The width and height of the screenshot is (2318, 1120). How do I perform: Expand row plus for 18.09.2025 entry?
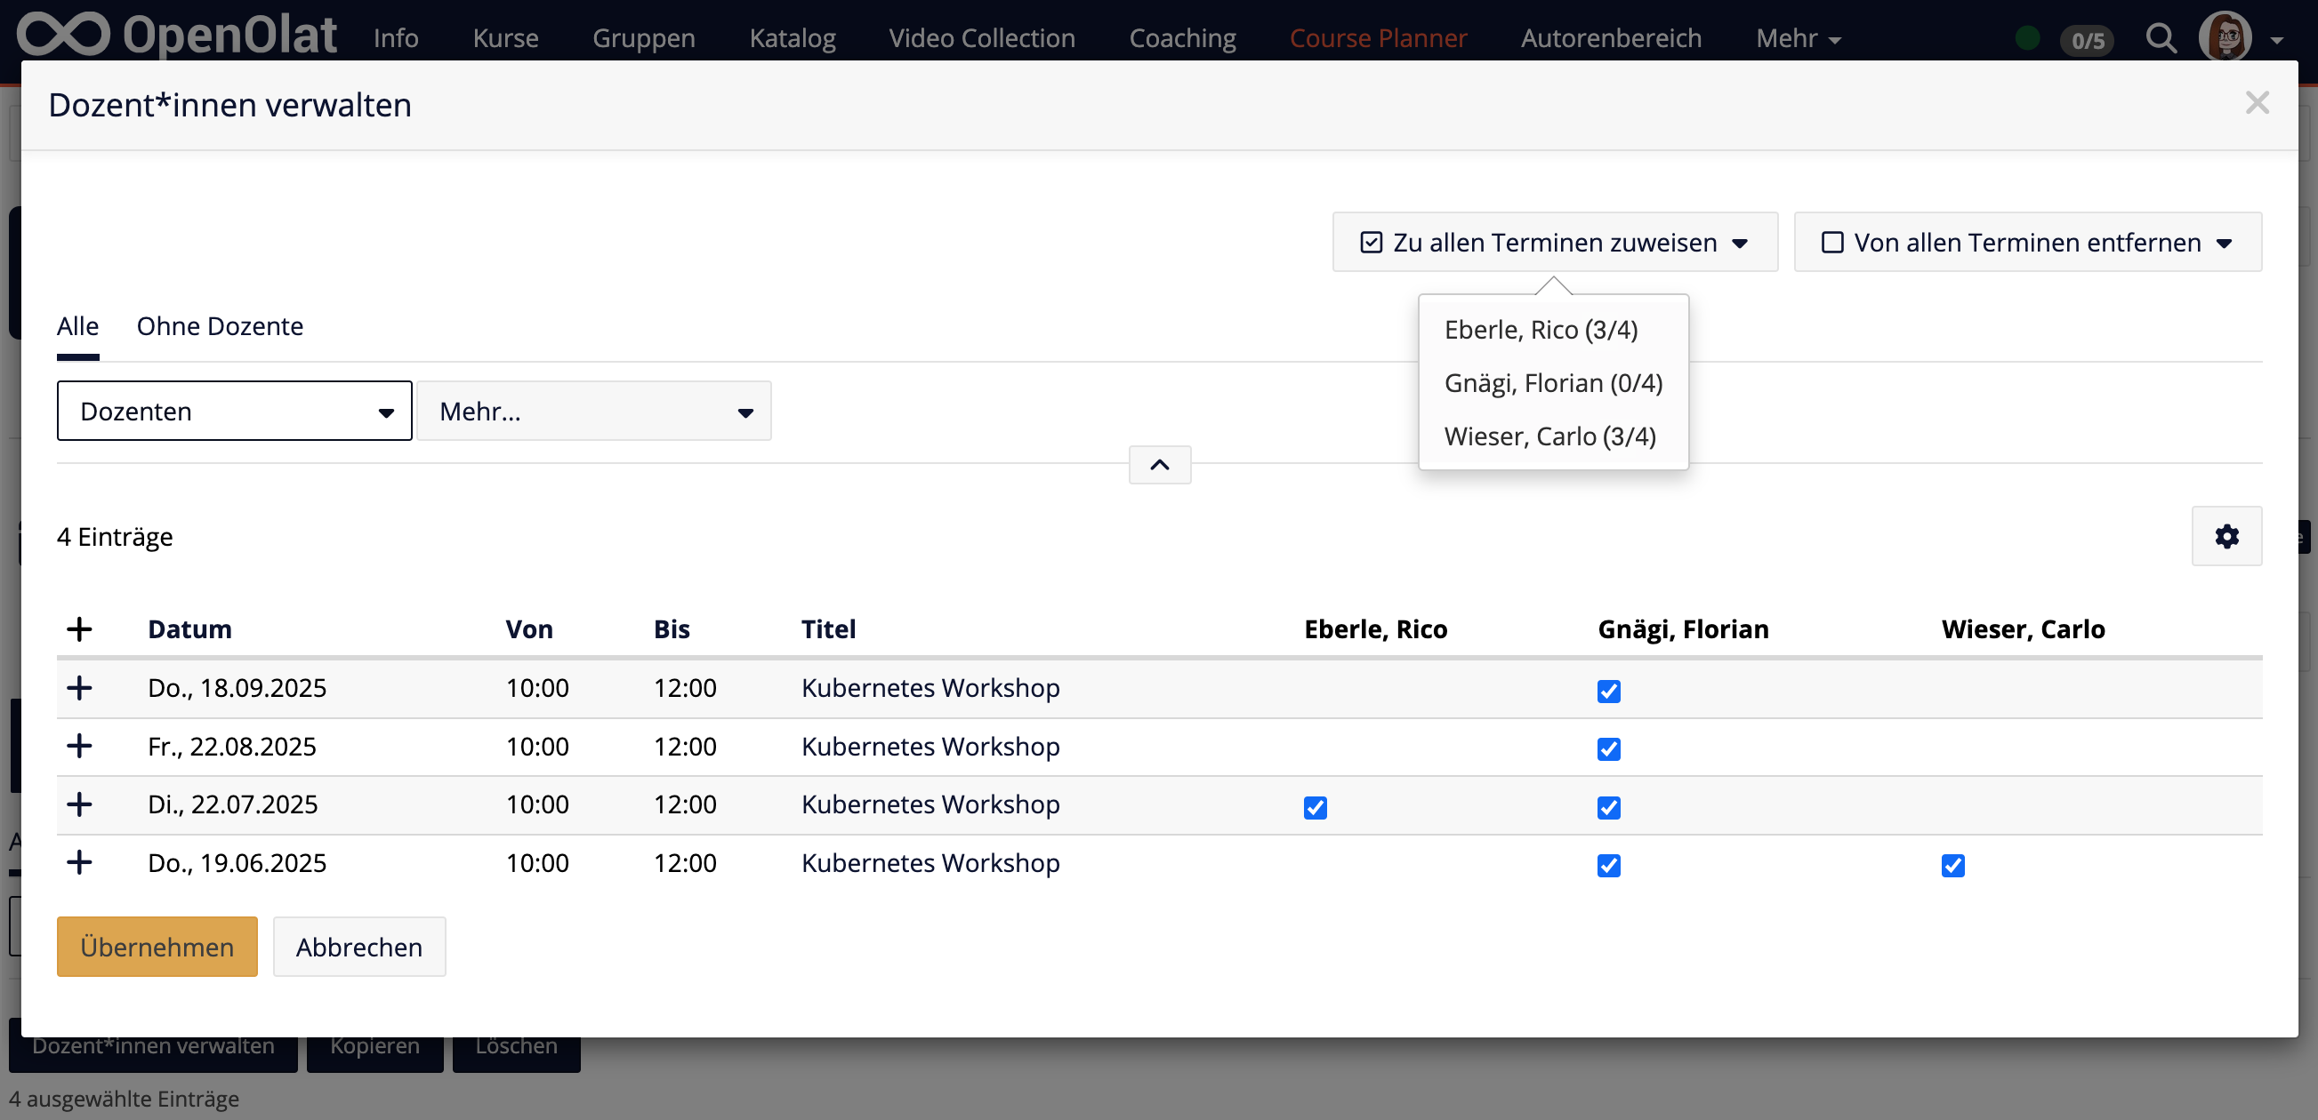click(79, 688)
